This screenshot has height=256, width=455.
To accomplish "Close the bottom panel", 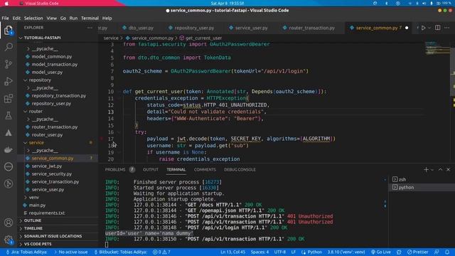I will 449,169.
